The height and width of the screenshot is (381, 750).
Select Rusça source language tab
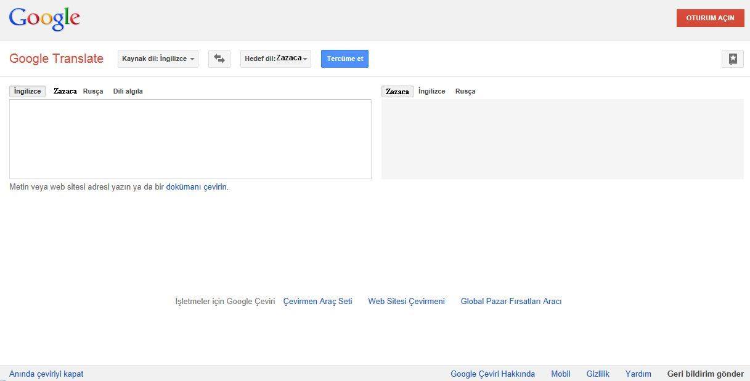coord(93,91)
